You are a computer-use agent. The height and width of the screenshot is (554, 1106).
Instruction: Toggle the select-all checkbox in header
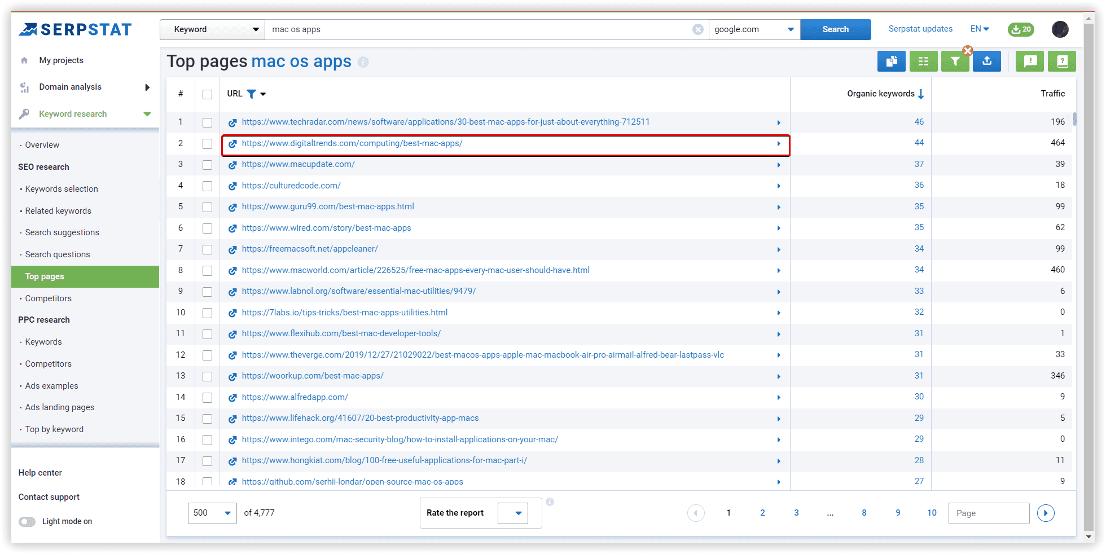(208, 94)
